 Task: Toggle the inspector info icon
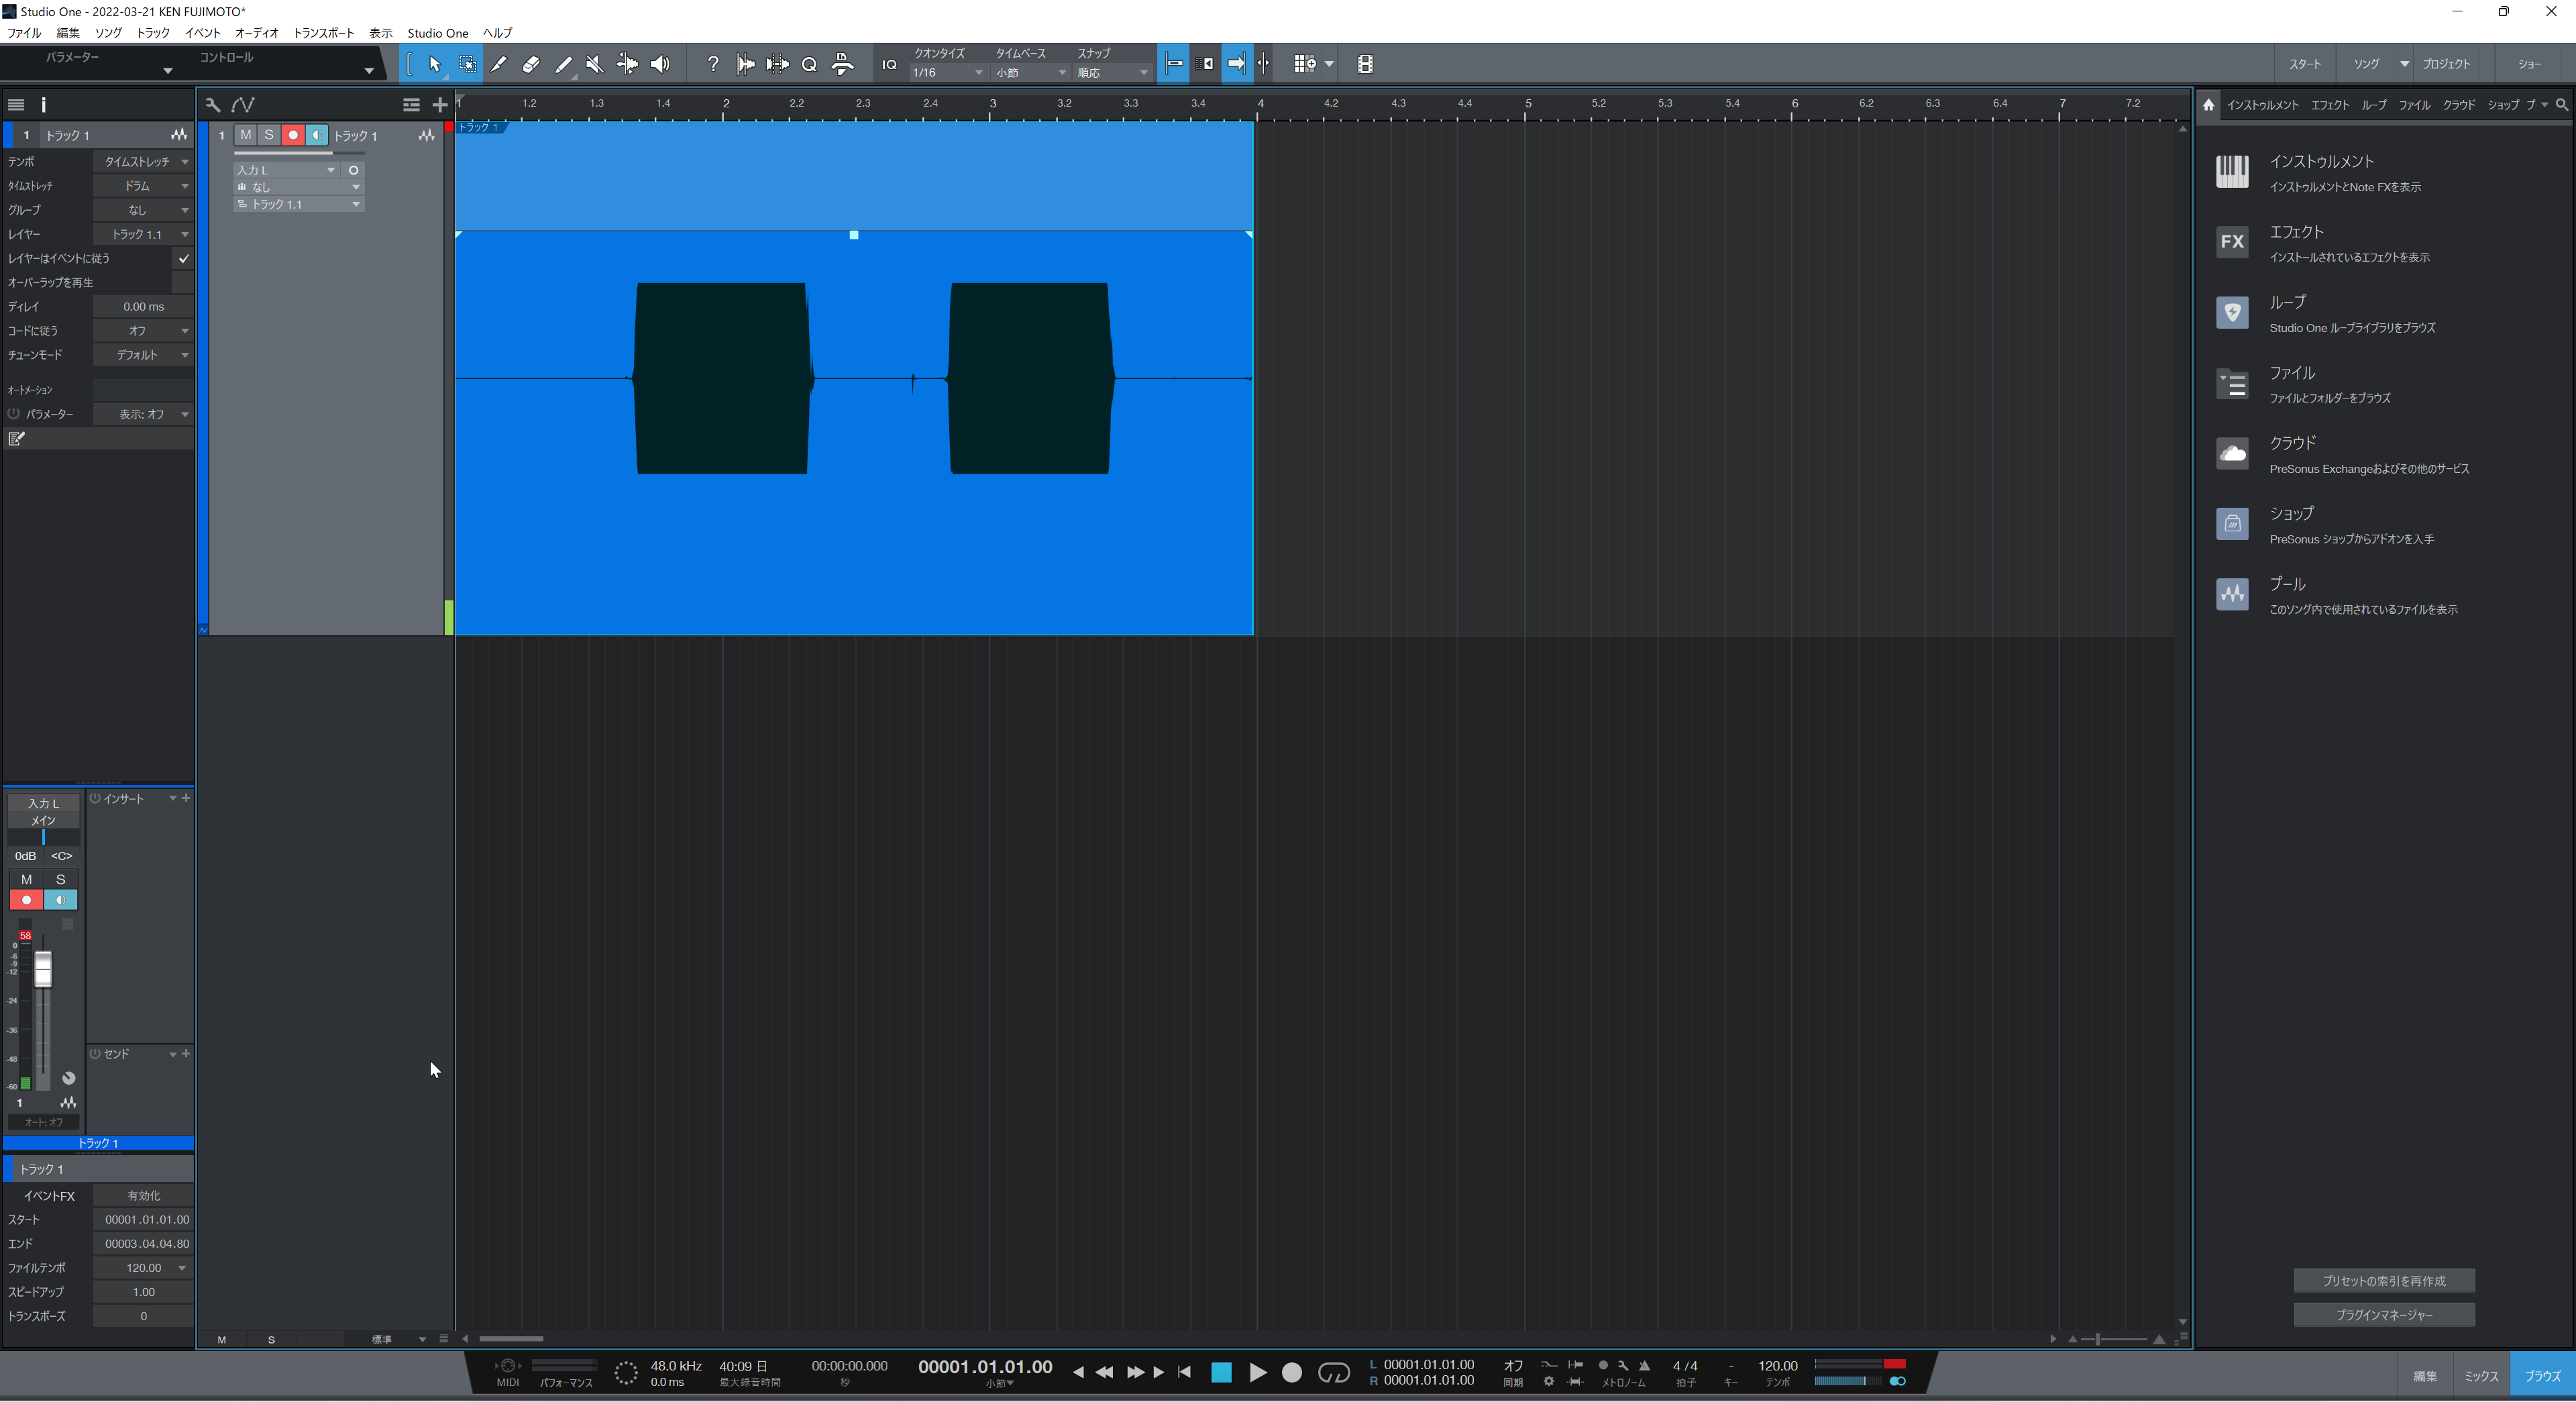(x=43, y=104)
